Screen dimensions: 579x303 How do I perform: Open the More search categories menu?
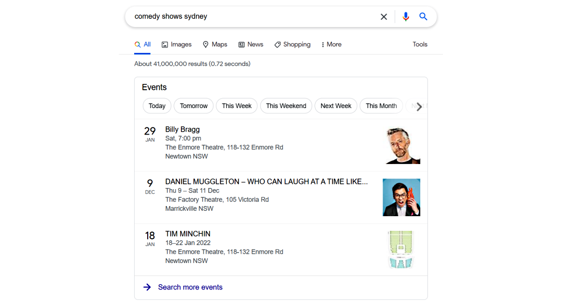[331, 44]
